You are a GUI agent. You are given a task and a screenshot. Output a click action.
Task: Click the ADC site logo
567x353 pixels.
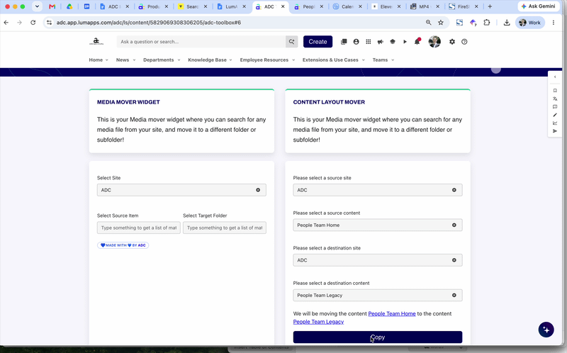tap(96, 41)
